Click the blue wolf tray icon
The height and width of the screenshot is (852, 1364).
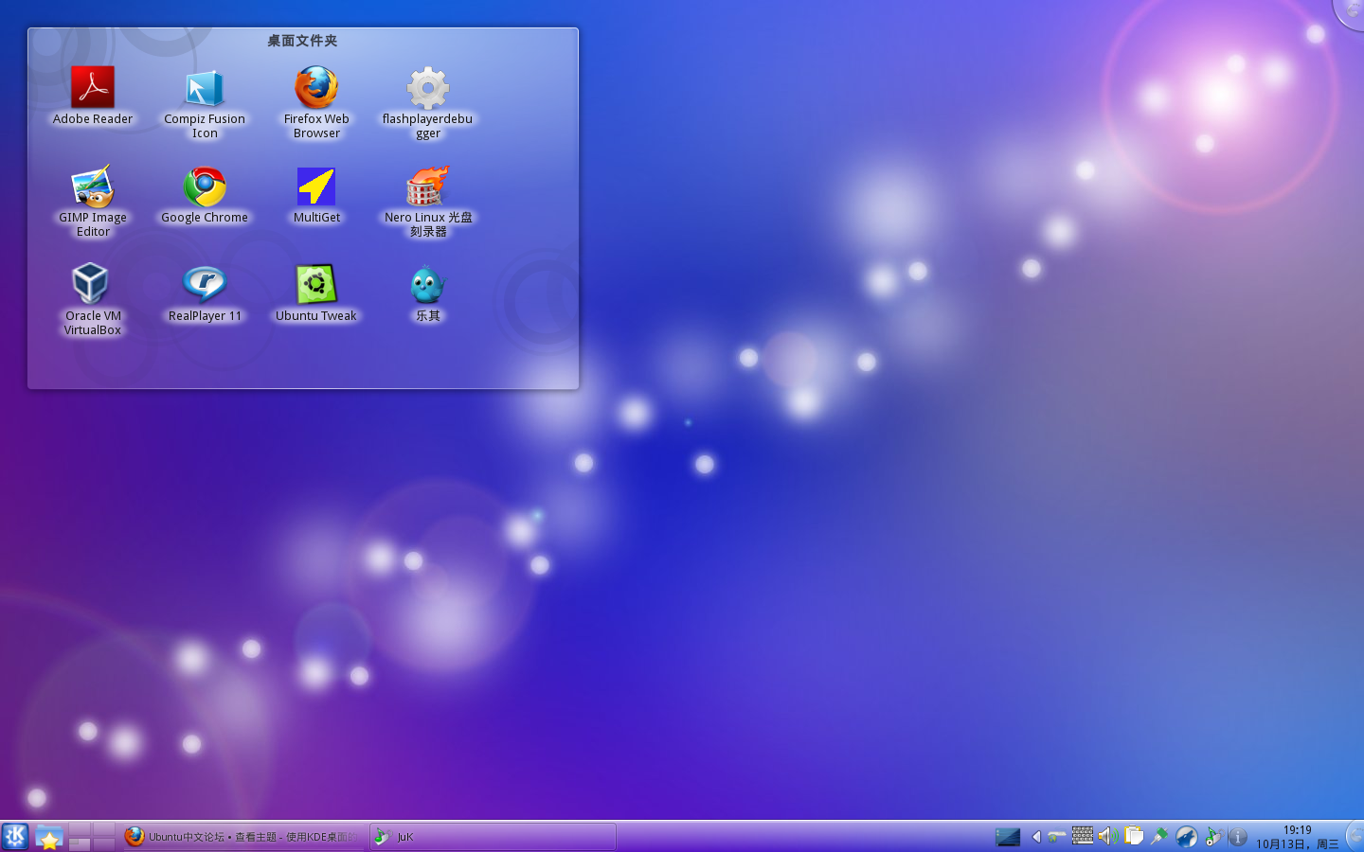[1186, 837]
